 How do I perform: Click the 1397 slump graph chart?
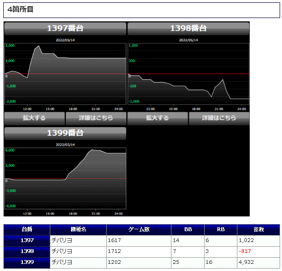(x=65, y=74)
